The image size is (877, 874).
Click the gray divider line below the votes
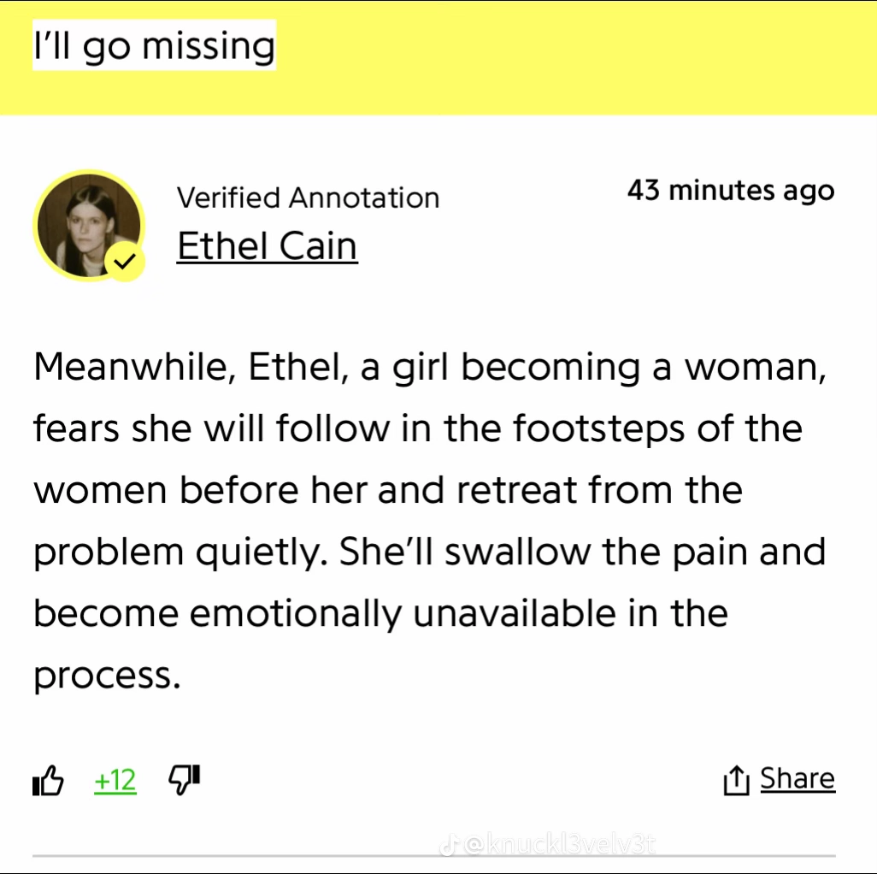434,855
